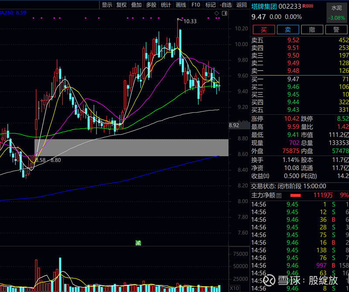Click the 撤 cancel order button

click(312, 30)
